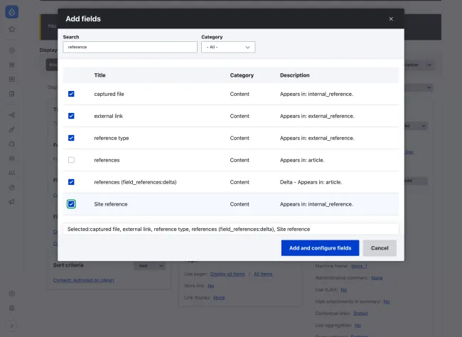Screen dimensions: 462x337
Task: Open the star Shortcuts icon
Action: tap(11, 30)
